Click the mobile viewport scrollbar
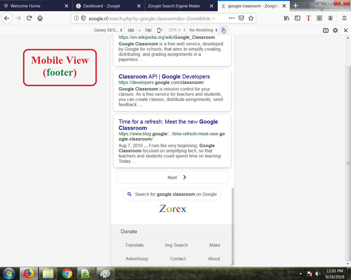This screenshot has height=280, width=351. click(x=233, y=226)
